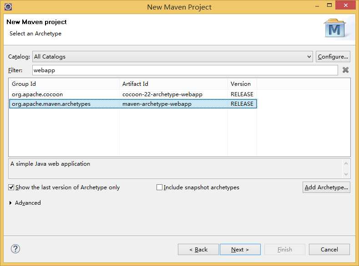Click description scrollbar up arrow
The width and height of the screenshot is (359, 266).
[346, 163]
